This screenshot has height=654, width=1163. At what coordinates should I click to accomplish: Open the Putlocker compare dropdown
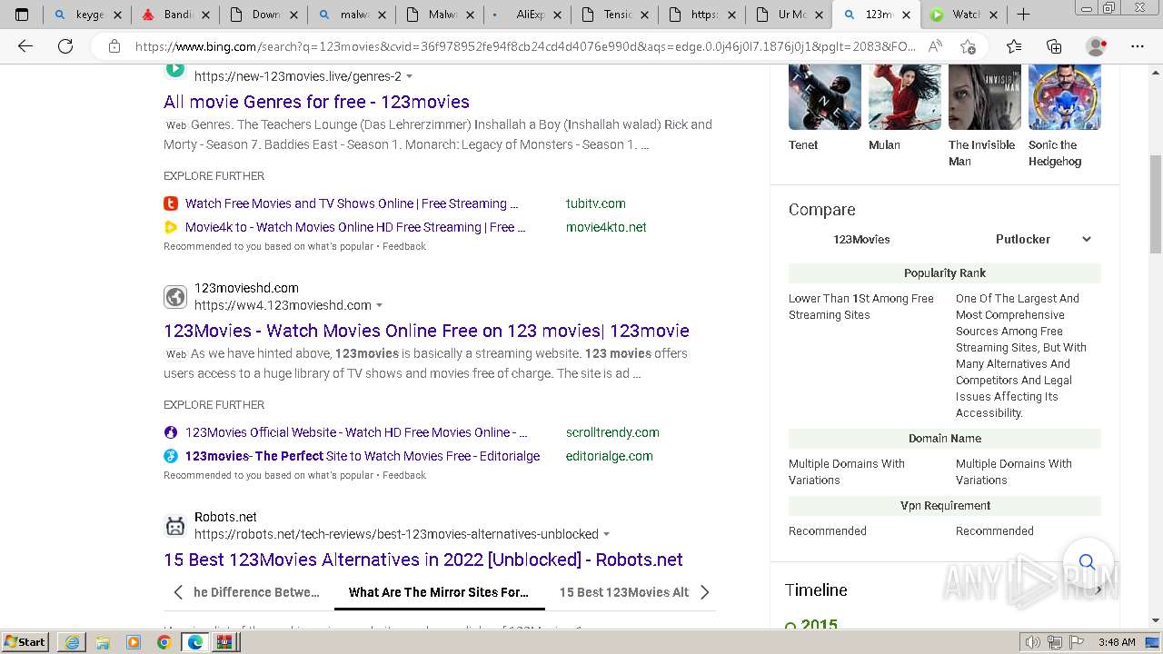[x=1042, y=239]
